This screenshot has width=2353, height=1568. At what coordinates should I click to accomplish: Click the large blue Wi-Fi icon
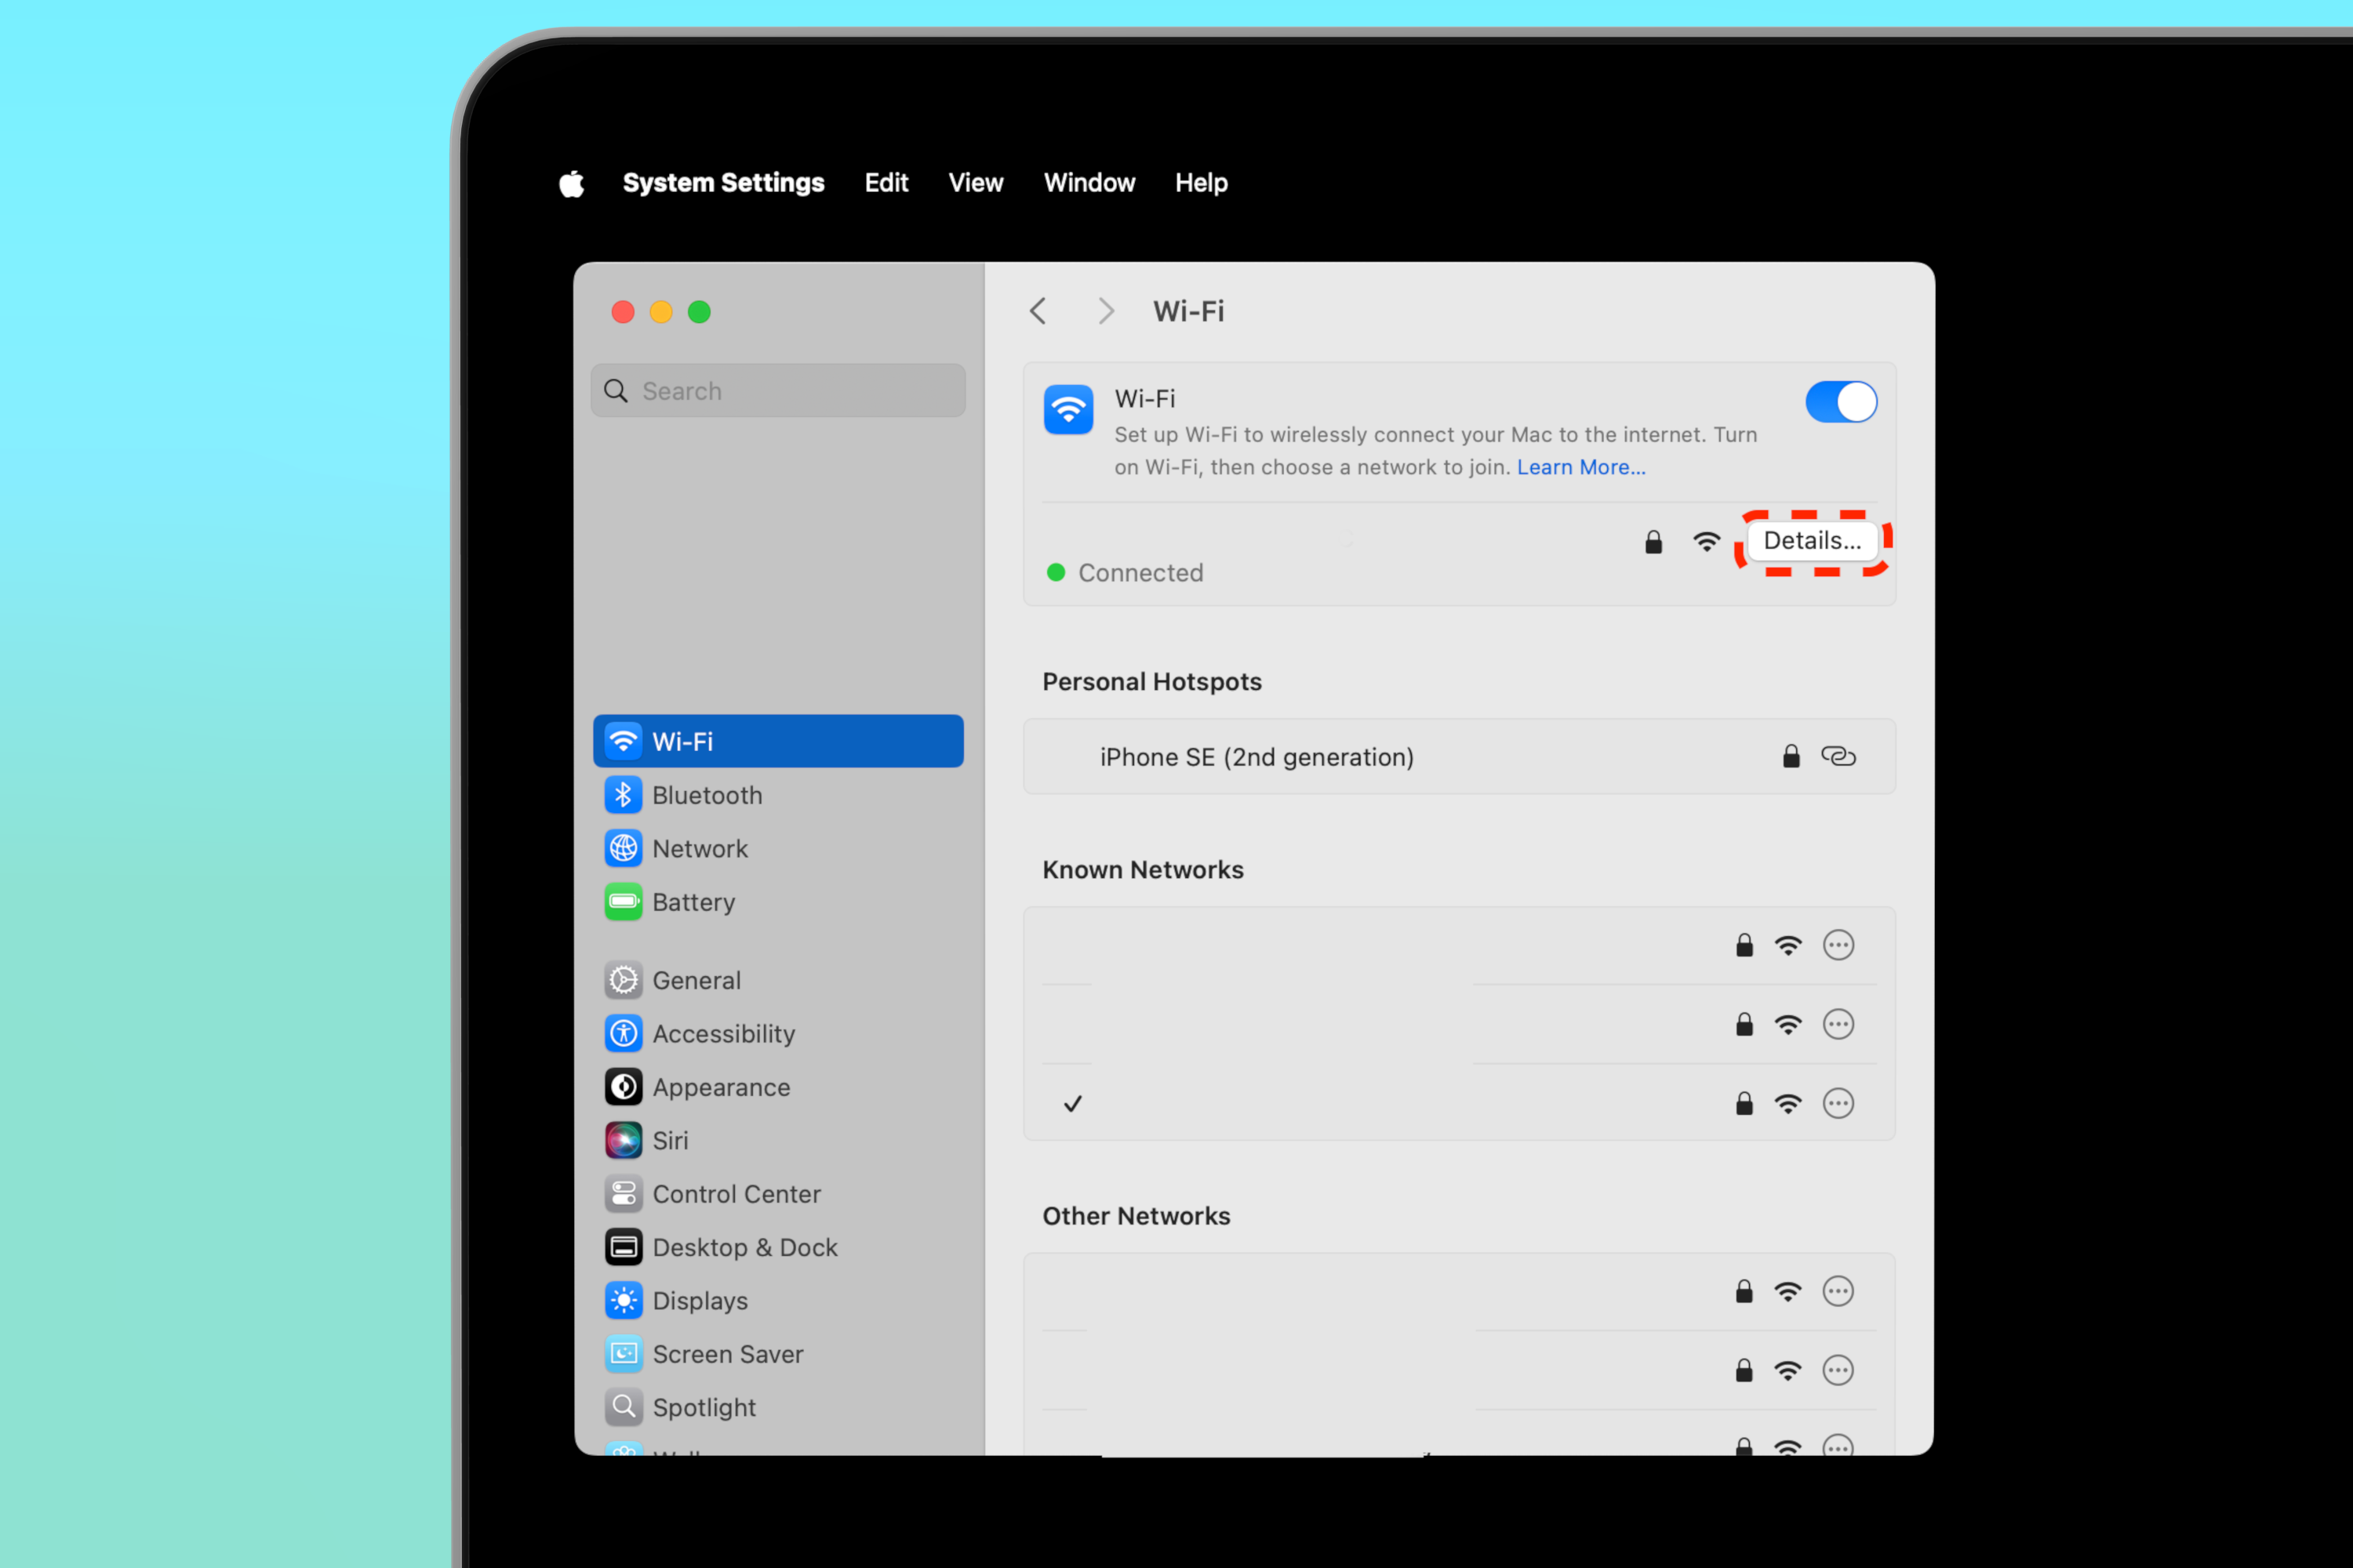click(1068, 410)
